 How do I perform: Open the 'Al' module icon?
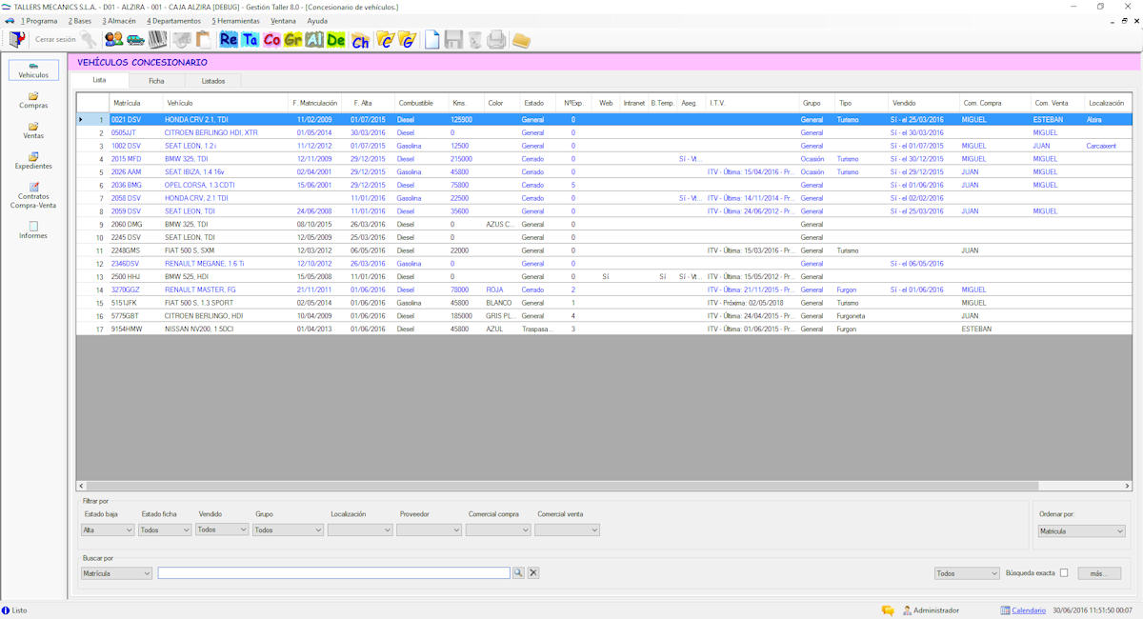314,39
